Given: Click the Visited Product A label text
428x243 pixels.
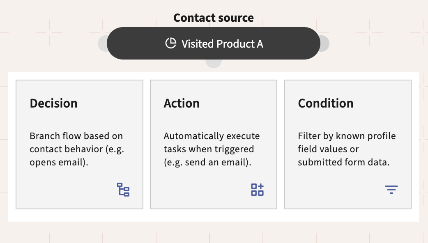Looking at the screenshot, I should [222, 44].
